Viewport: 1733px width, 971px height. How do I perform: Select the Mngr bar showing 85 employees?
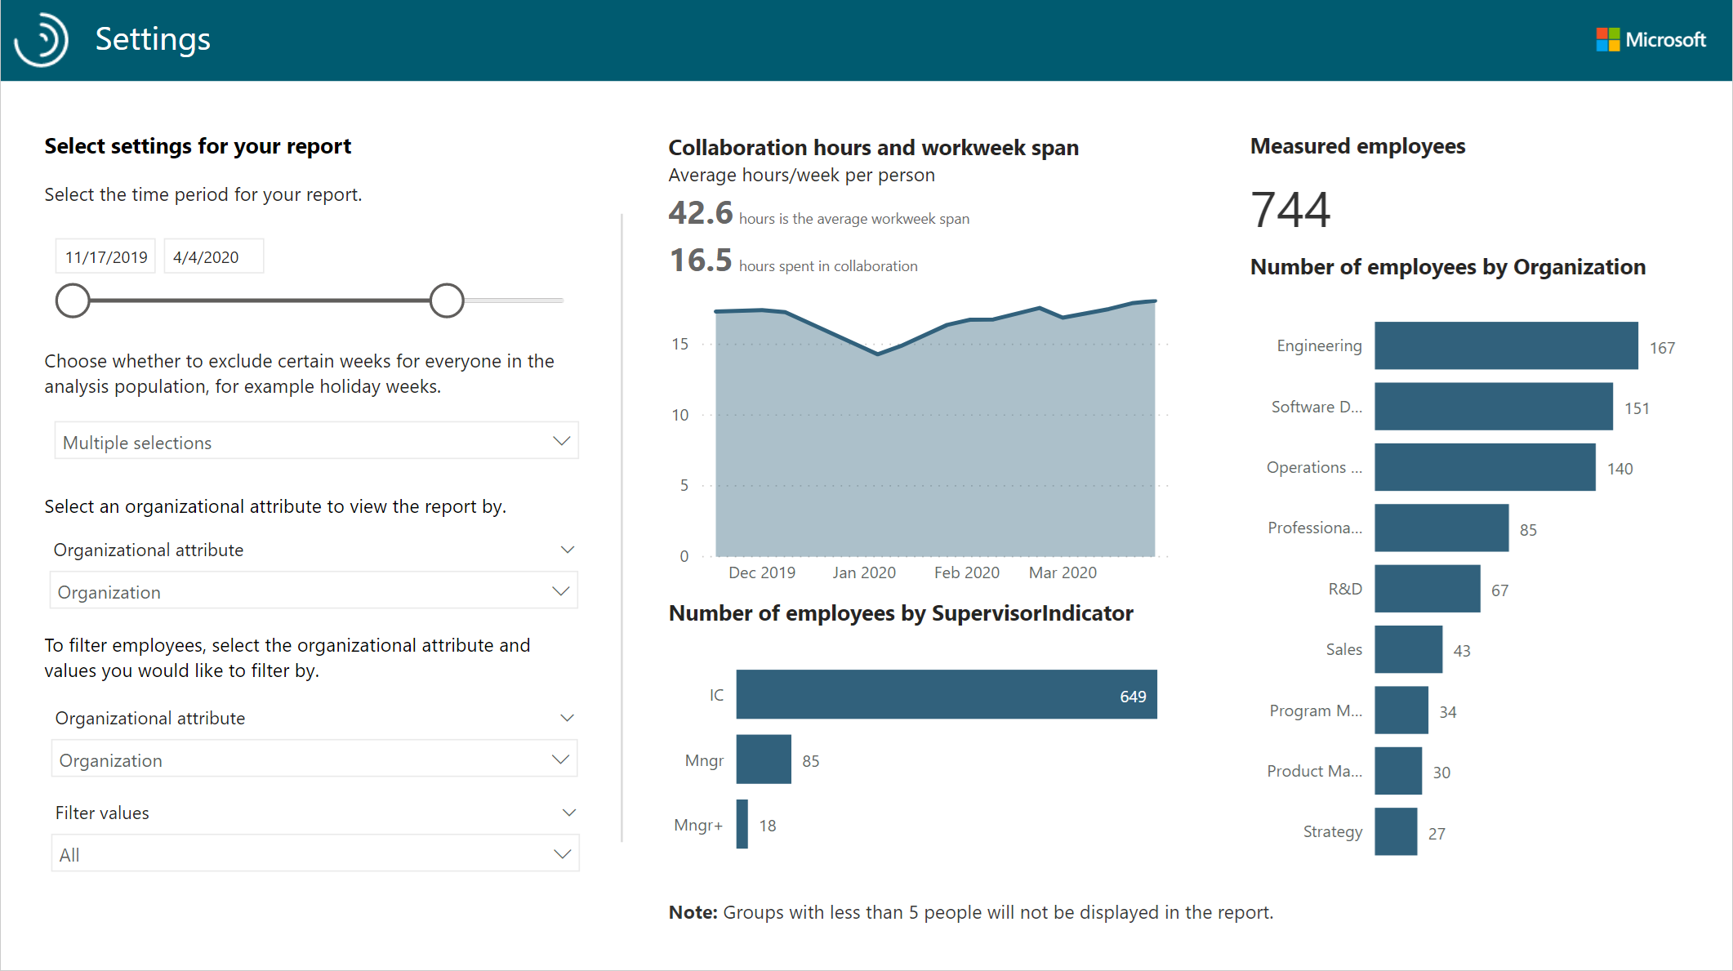[x=763, y=759]
